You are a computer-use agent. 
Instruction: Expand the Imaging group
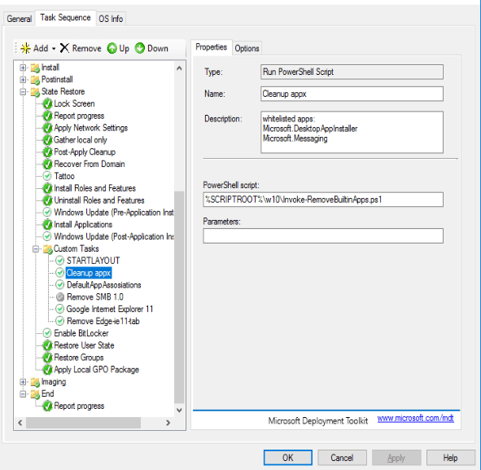(23, 382)
